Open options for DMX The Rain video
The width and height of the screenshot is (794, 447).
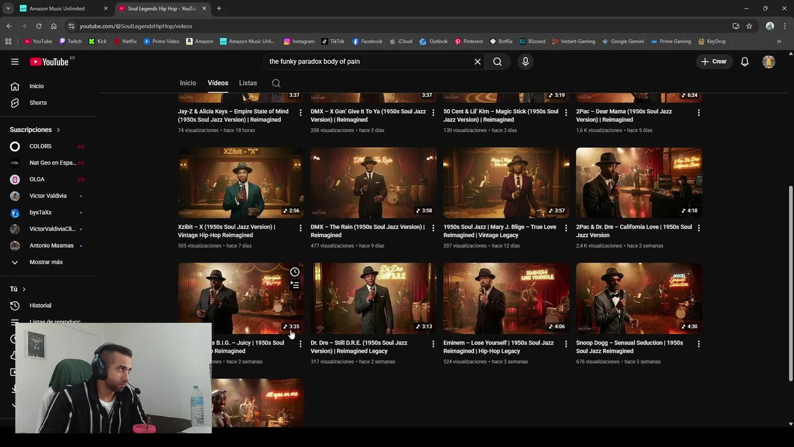433,228
